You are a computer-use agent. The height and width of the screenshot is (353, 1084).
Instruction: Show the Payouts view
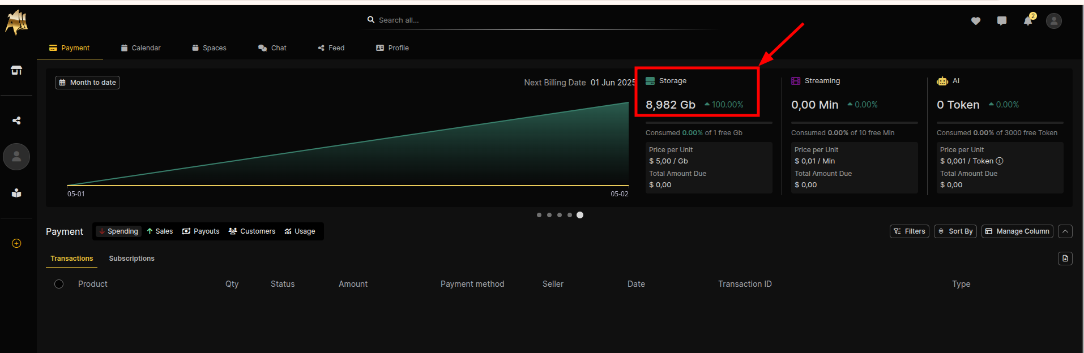click(200, 231)
